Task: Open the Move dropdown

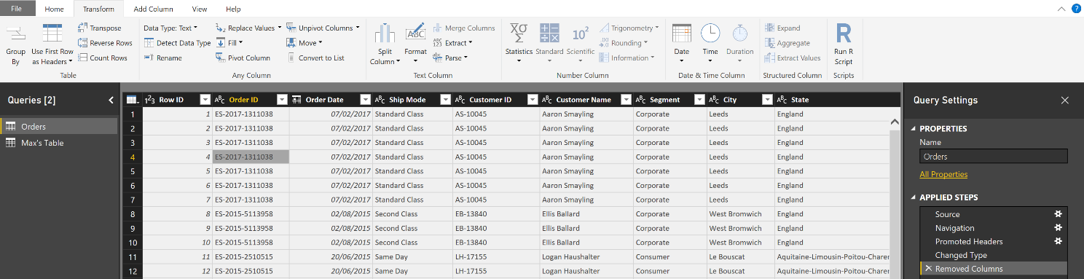Action: coord(305,43)
